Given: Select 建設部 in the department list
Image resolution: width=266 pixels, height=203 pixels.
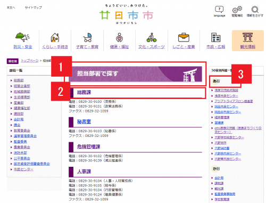Looking at the screenshot, I should (19, 114).
